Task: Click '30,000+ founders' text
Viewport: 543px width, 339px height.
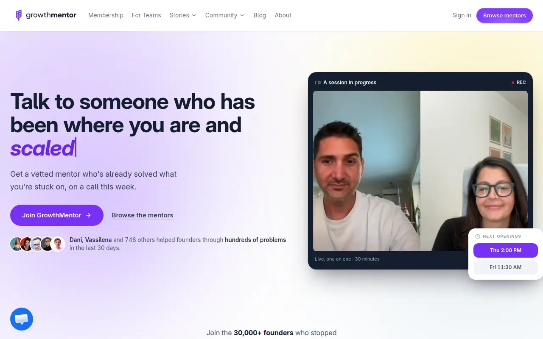Action: coord(263,333)
